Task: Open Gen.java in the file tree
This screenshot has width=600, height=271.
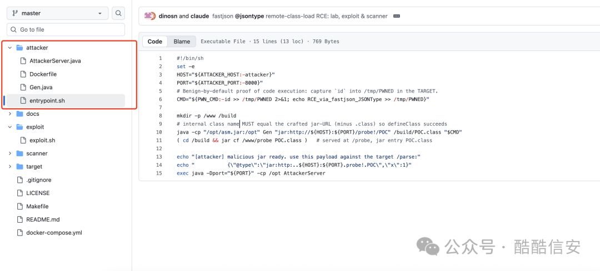Action: pos(41,88)
